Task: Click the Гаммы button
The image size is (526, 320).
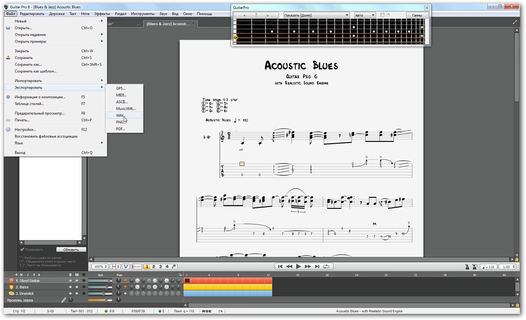Action: [417, 15]
